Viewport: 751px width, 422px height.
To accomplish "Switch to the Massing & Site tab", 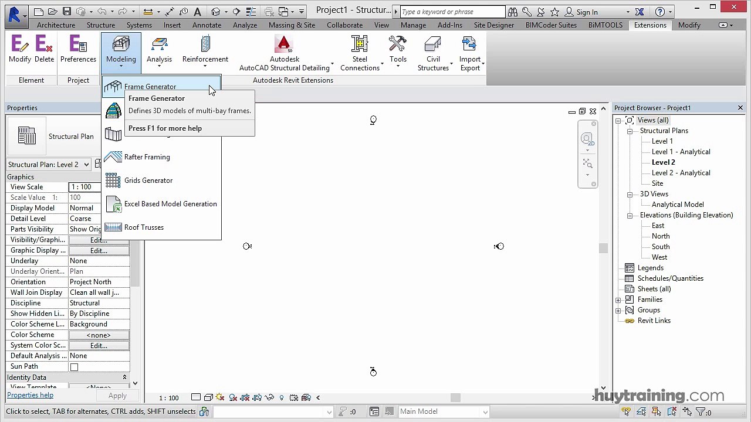I will click(292, 25).
